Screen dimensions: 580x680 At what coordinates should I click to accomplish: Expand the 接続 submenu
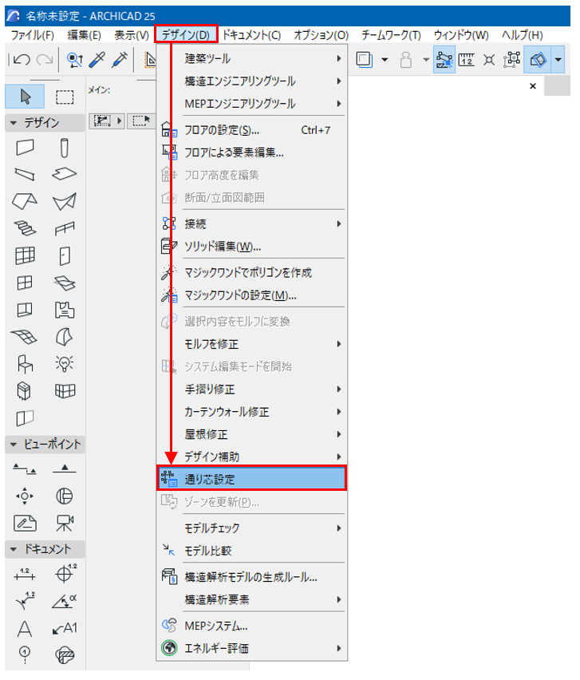click(x=252, y=223)
